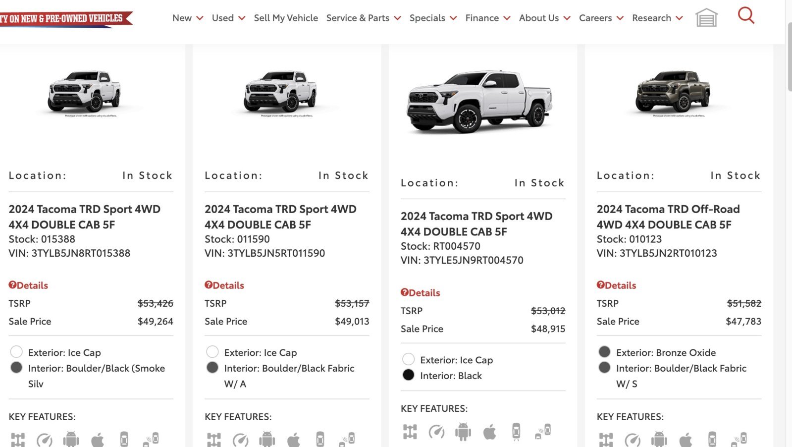Viewport: 792px width, 447px height.
Task: Open Details for stock RT004570
Action: click(x=421, y=293)
